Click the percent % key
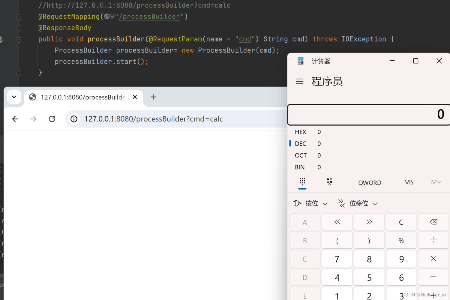Screen dimensions: 450x300 click(x=401, y=240)
